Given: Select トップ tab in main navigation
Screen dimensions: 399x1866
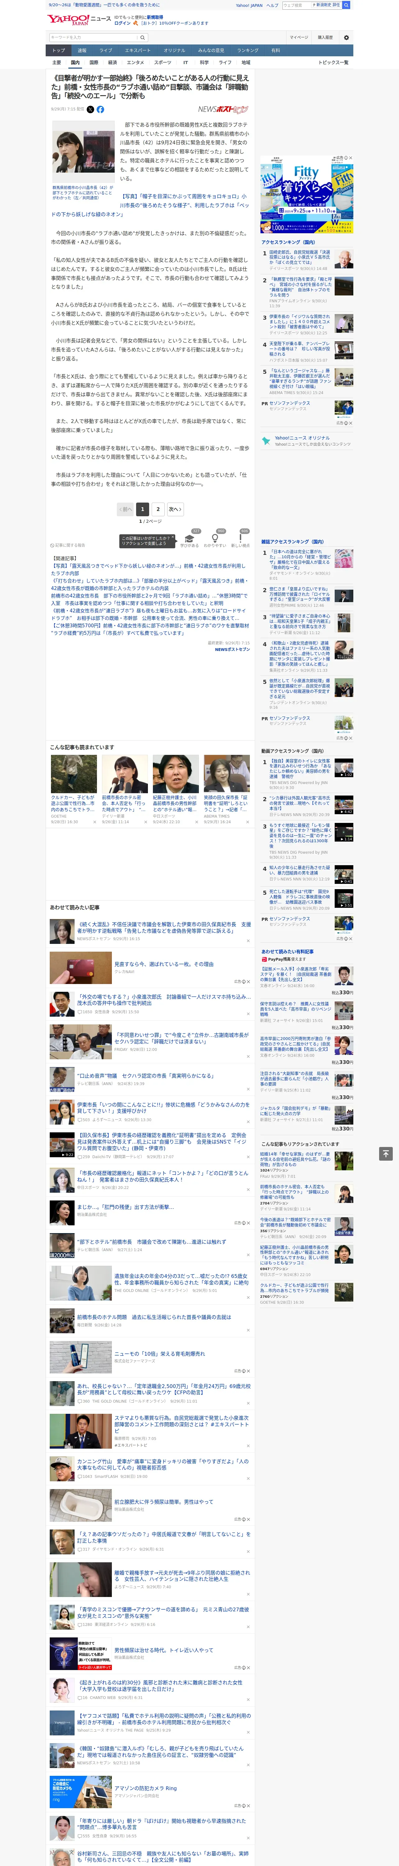Looking at the screenshot, I should (59, 51).
